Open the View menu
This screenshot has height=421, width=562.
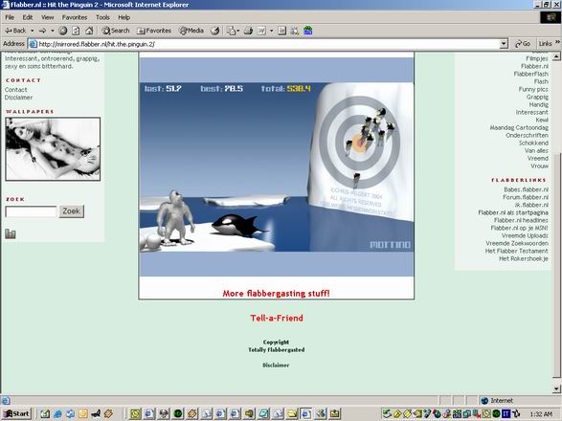[x=47, y=17]
